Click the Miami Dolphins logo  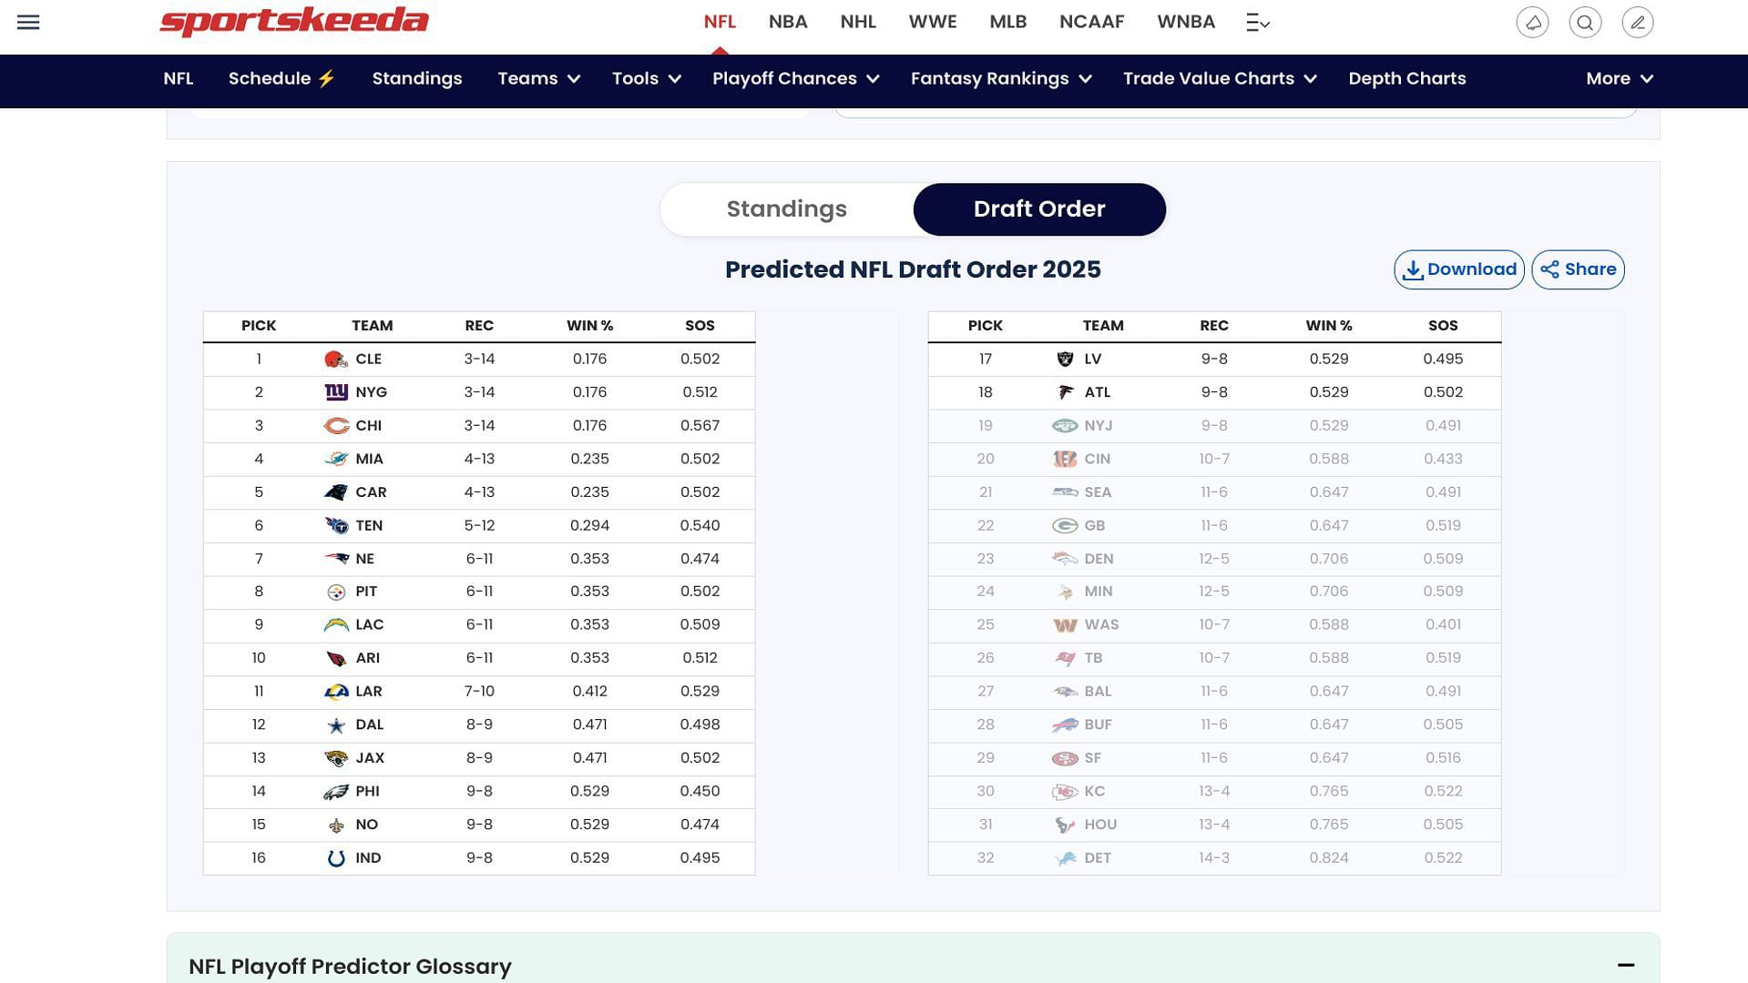click(336, 460)
